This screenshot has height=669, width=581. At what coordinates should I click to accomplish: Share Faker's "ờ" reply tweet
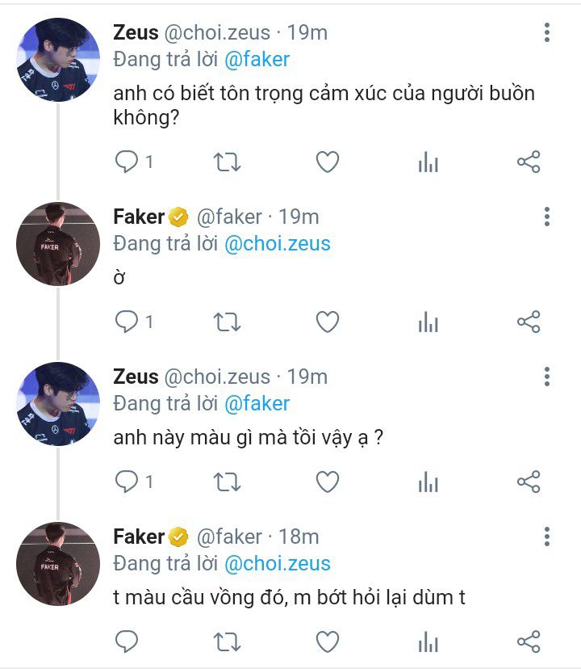point(528,322)
